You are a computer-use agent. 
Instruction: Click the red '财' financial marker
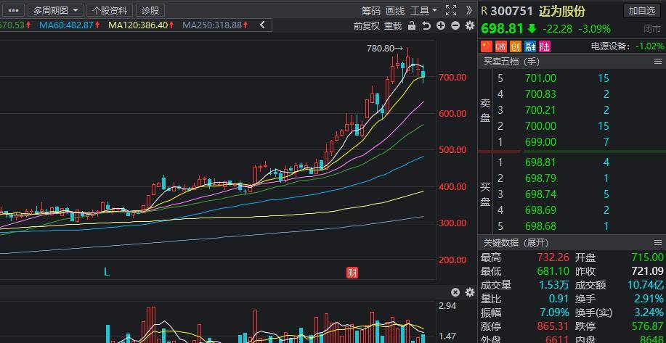352,273
